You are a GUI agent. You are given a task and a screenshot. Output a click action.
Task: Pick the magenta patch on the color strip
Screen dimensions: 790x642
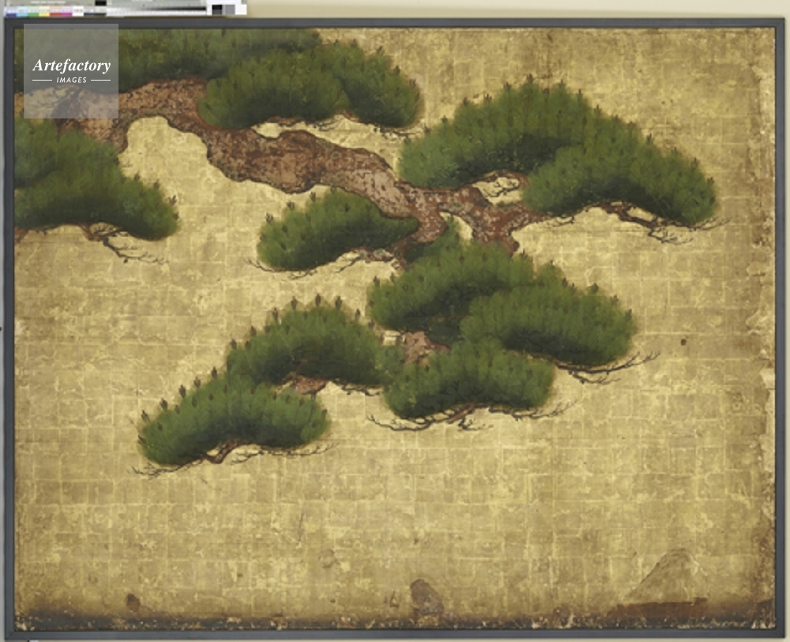66,13
